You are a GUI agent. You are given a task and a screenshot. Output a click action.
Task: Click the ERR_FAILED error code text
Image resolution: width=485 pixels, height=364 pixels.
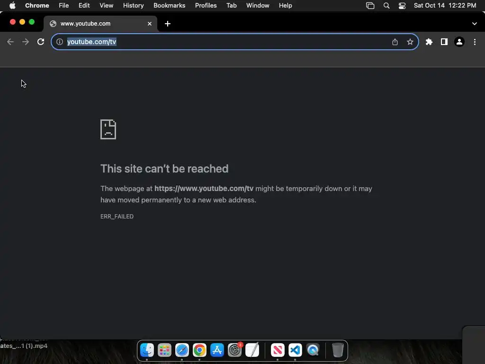[117, 216]
